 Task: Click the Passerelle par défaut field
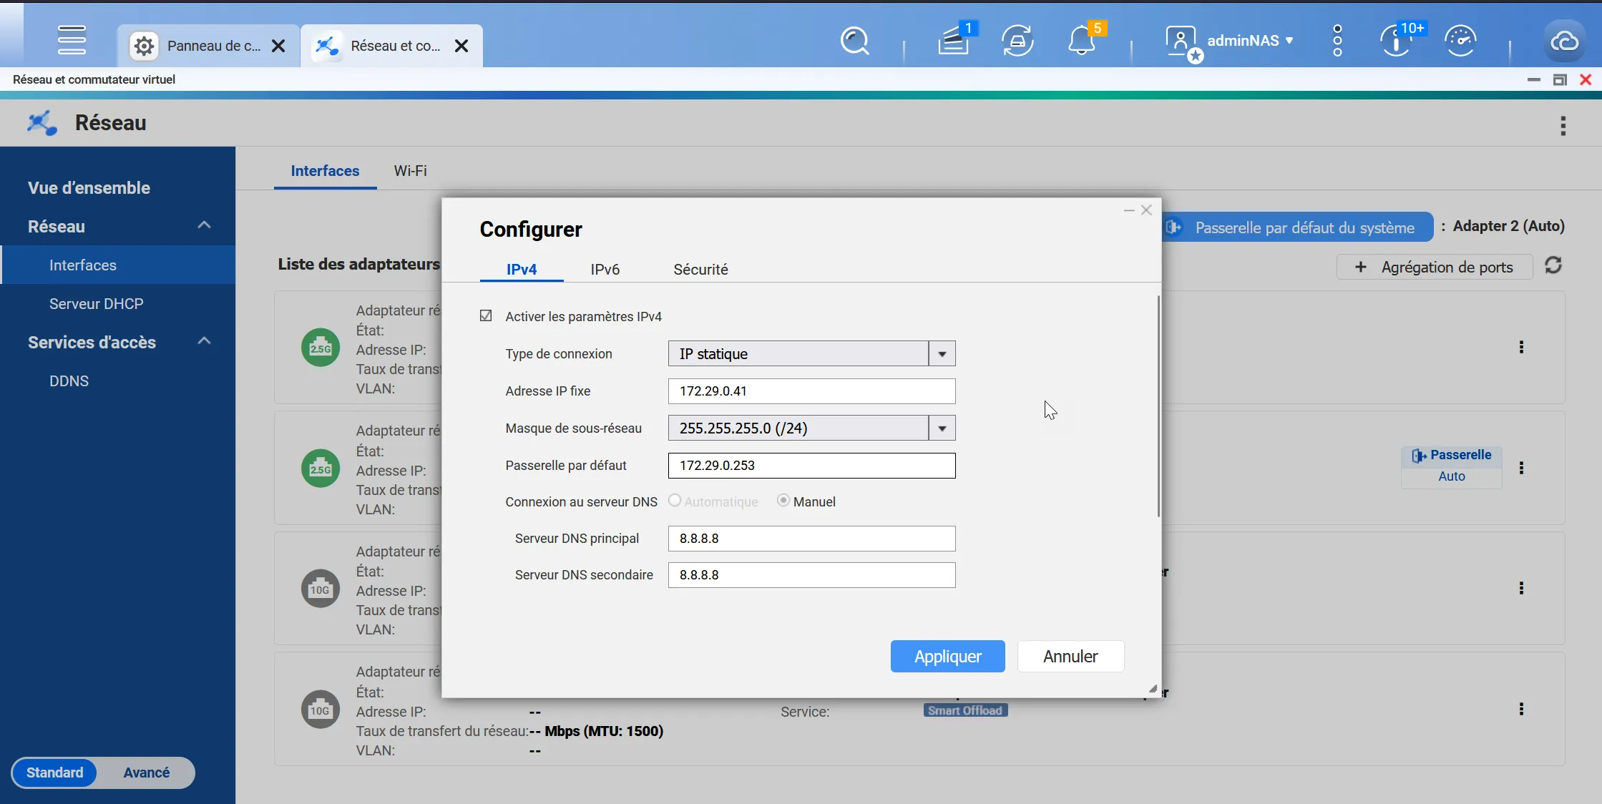[x=811, y=465]
